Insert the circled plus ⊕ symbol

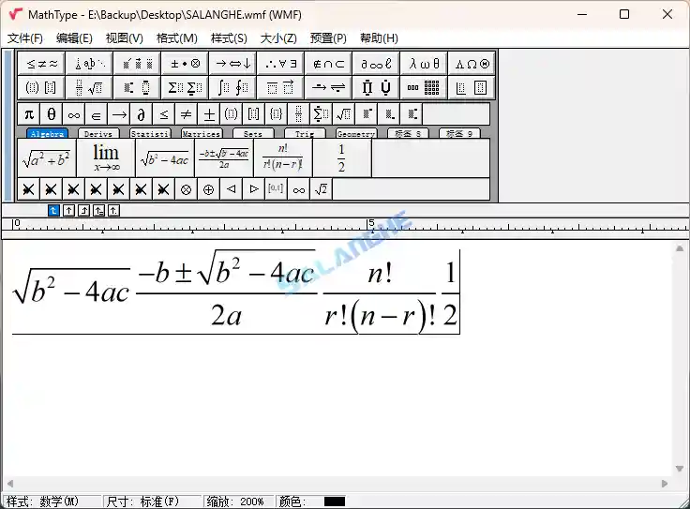click(x=208, y=189)
